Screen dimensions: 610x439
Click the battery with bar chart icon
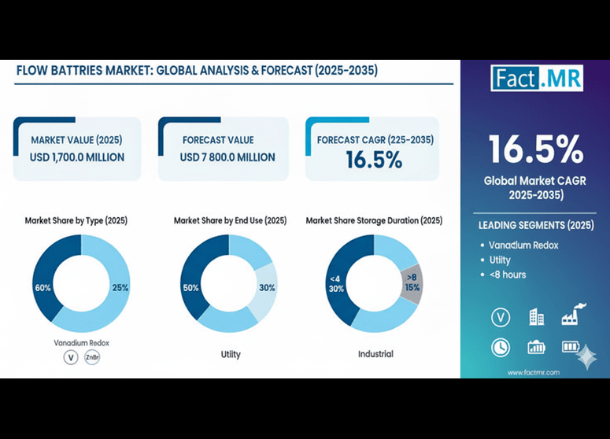[536, 347]
